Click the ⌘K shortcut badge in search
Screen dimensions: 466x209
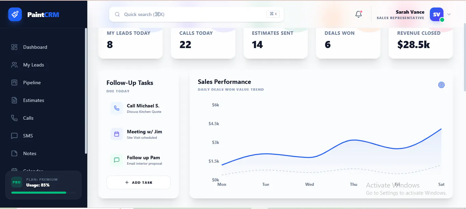point(273,14)
